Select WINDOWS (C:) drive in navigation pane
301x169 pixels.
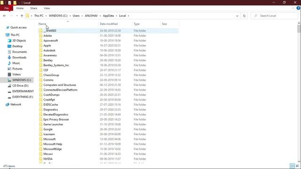17,80
